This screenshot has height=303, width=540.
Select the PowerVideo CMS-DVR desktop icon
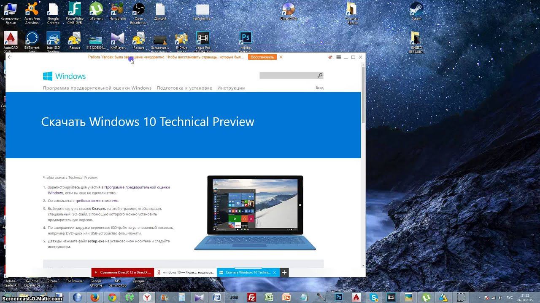tap(74, 13)
